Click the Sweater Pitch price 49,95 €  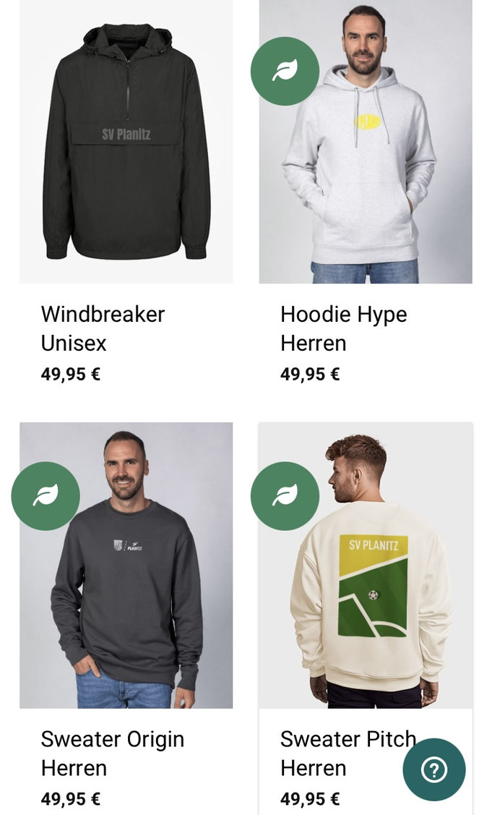[310, 799]
